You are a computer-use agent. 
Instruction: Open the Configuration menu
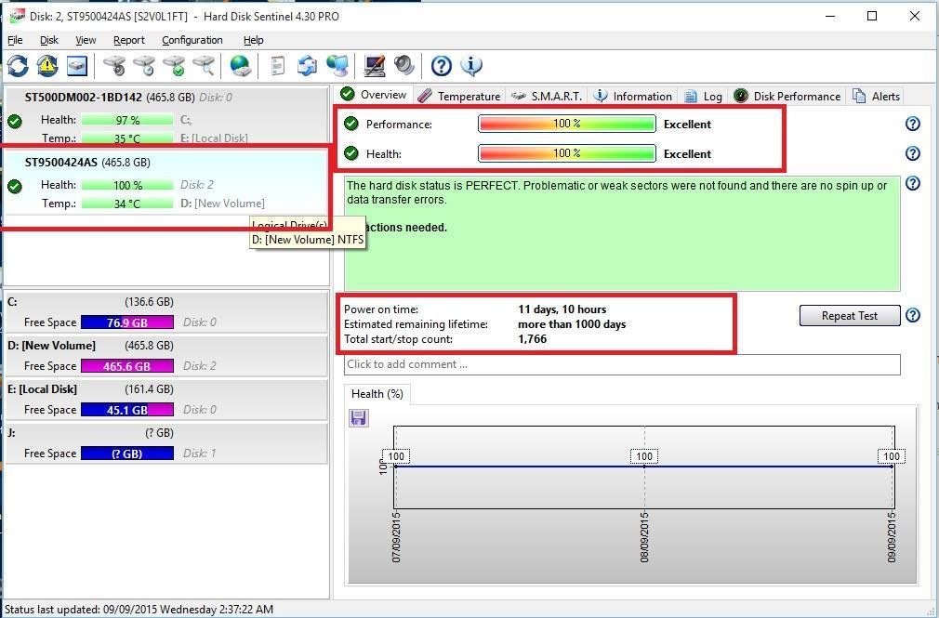[x=192, y=40]
